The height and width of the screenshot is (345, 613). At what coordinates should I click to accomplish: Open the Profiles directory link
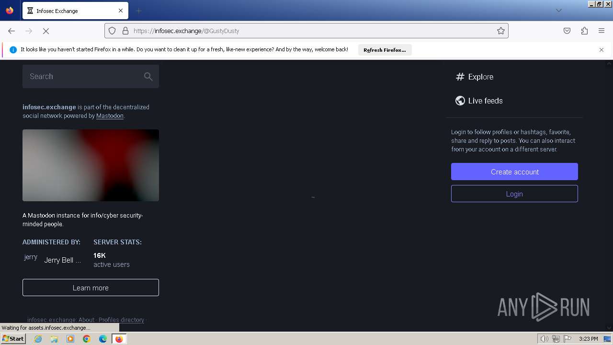(x=121, y=320)
